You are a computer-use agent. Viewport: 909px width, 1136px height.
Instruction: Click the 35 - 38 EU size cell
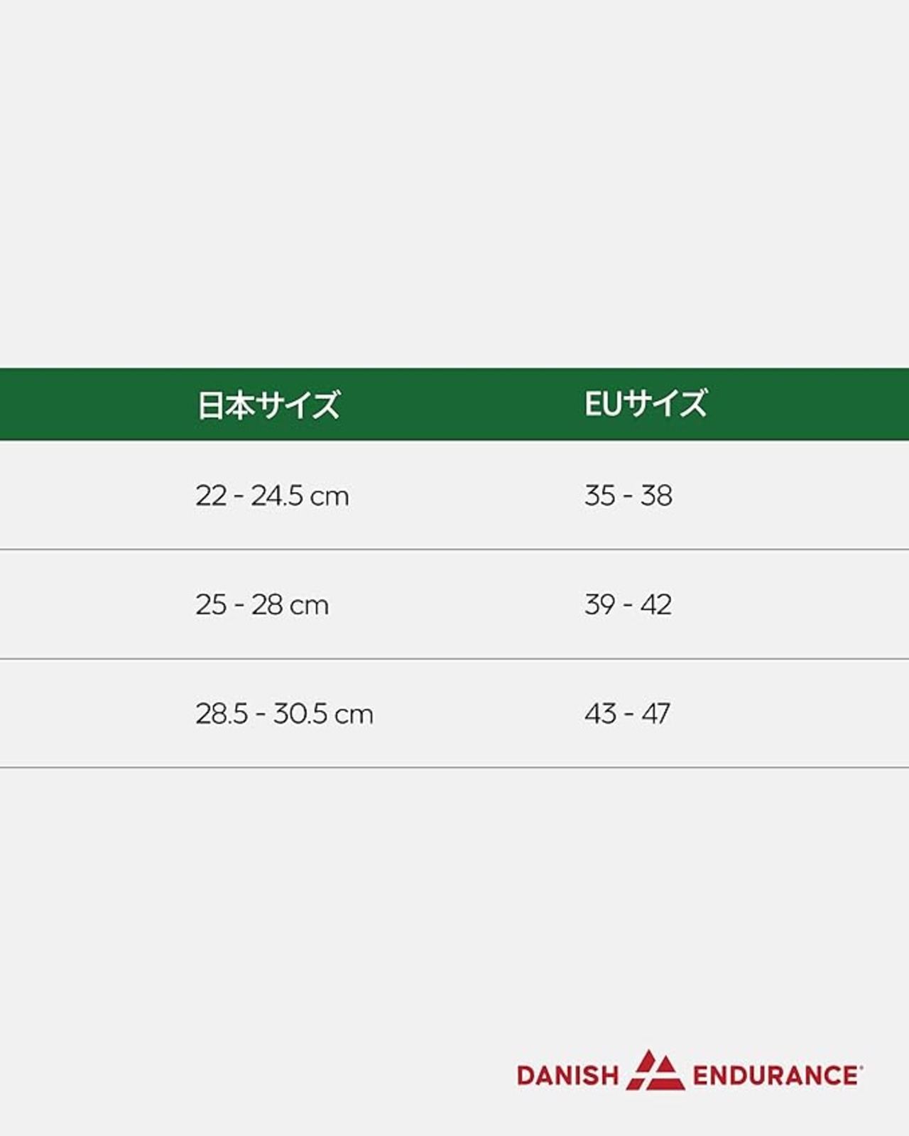[628, 496]
